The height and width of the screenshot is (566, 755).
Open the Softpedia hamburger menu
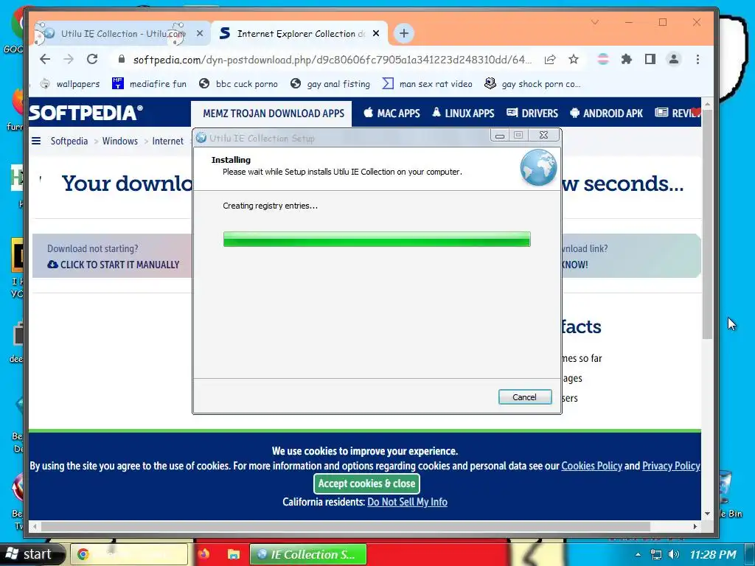(36, 141)
